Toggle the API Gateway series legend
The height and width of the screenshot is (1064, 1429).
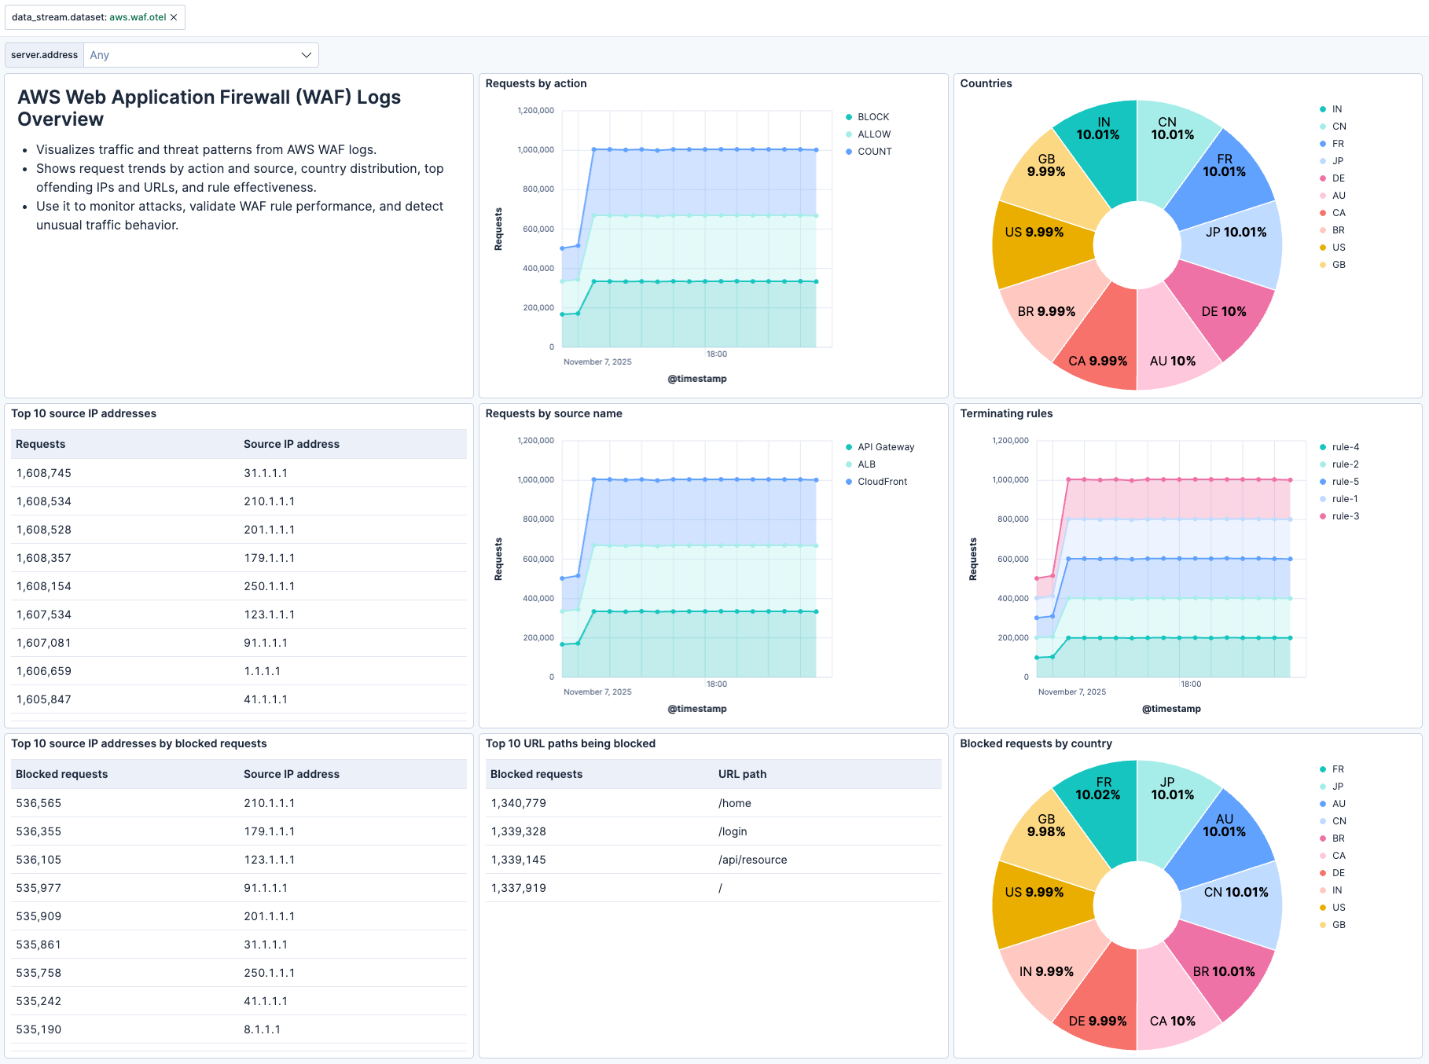[x=885, y=446]
